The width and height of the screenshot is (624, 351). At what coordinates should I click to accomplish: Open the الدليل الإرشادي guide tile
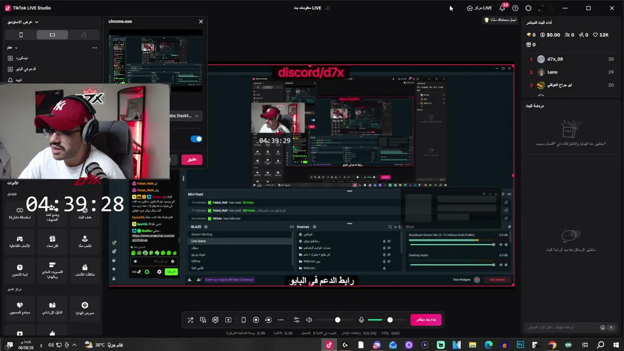click(52, 308)
